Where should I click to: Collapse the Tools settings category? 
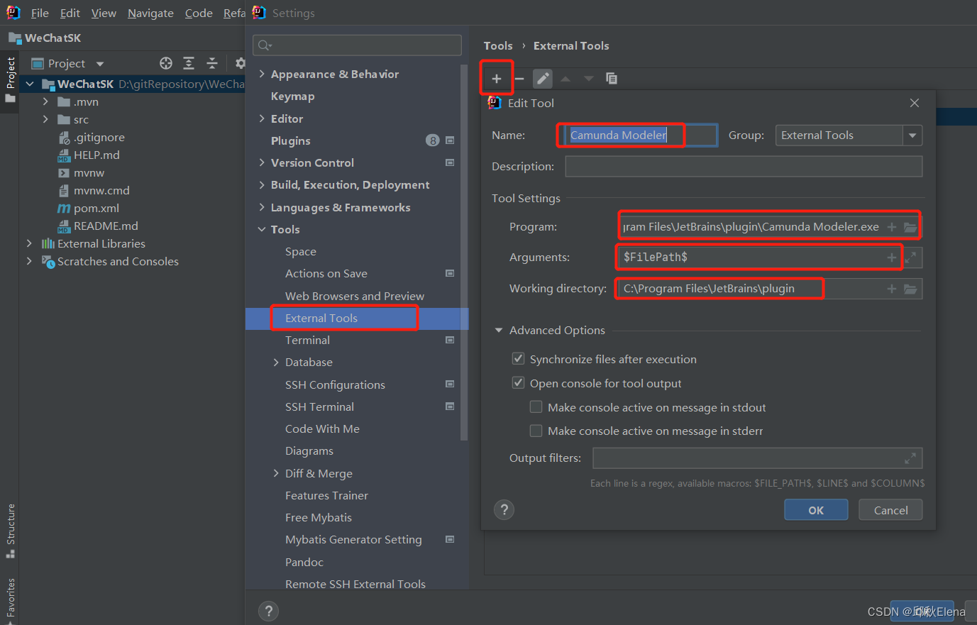(262, 229)
